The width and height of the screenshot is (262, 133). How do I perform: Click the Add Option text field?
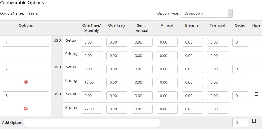(92, 123)
